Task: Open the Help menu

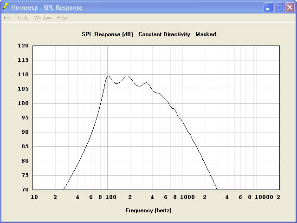Action: (62, 18)
